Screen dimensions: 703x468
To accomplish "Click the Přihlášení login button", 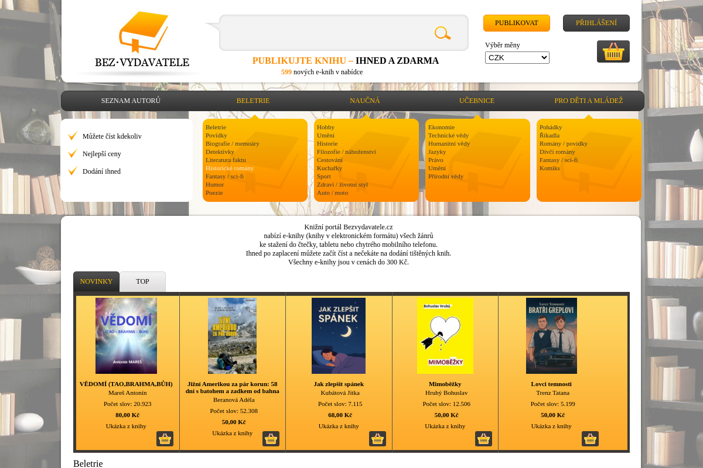I will 596,23.
